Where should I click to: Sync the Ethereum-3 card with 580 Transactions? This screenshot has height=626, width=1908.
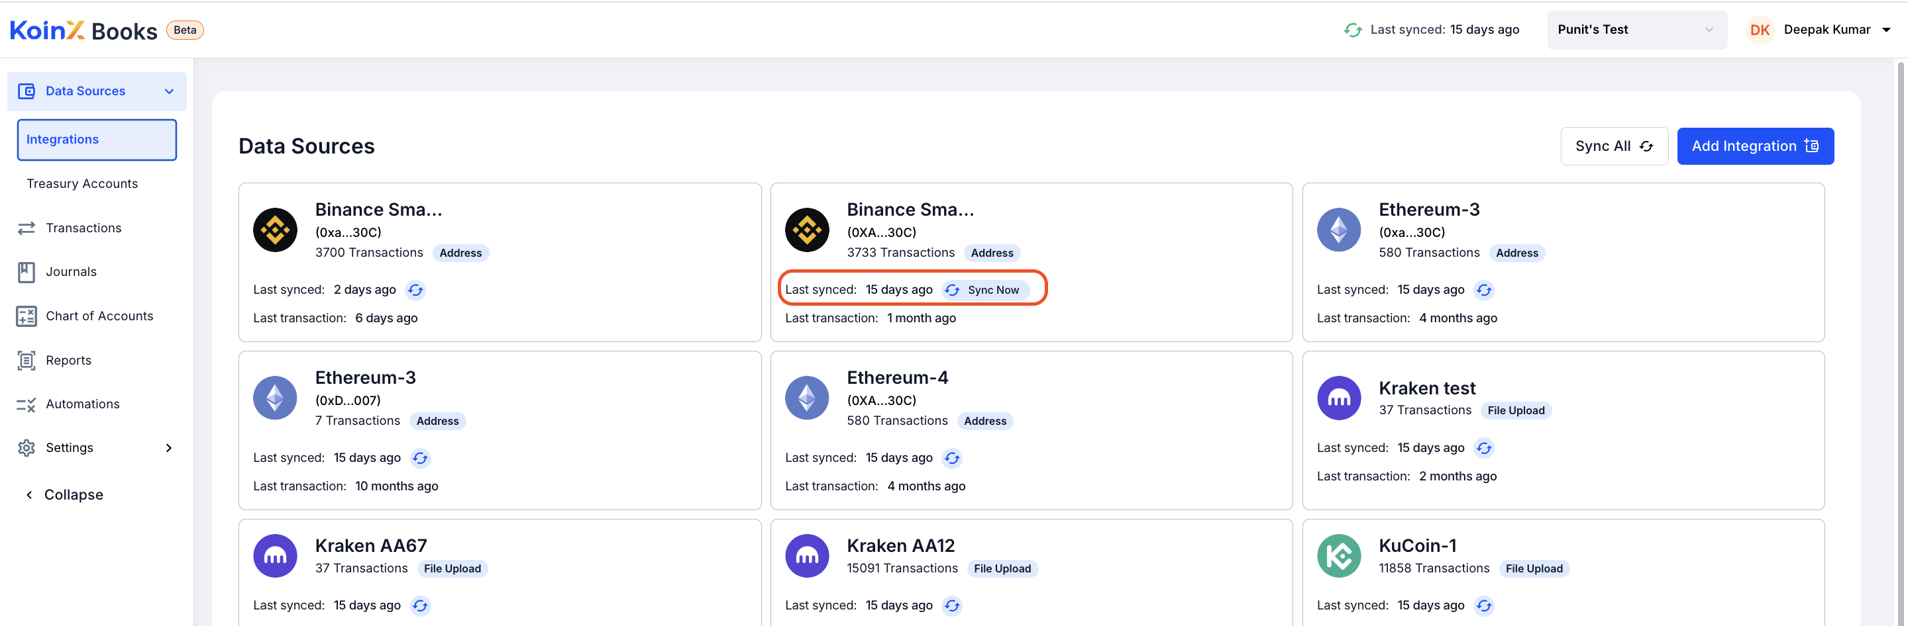pos(1483,290)
